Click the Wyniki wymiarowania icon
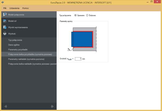Image resolution: width=162 pixels, height=111 pixels. (x=5, y=27)
